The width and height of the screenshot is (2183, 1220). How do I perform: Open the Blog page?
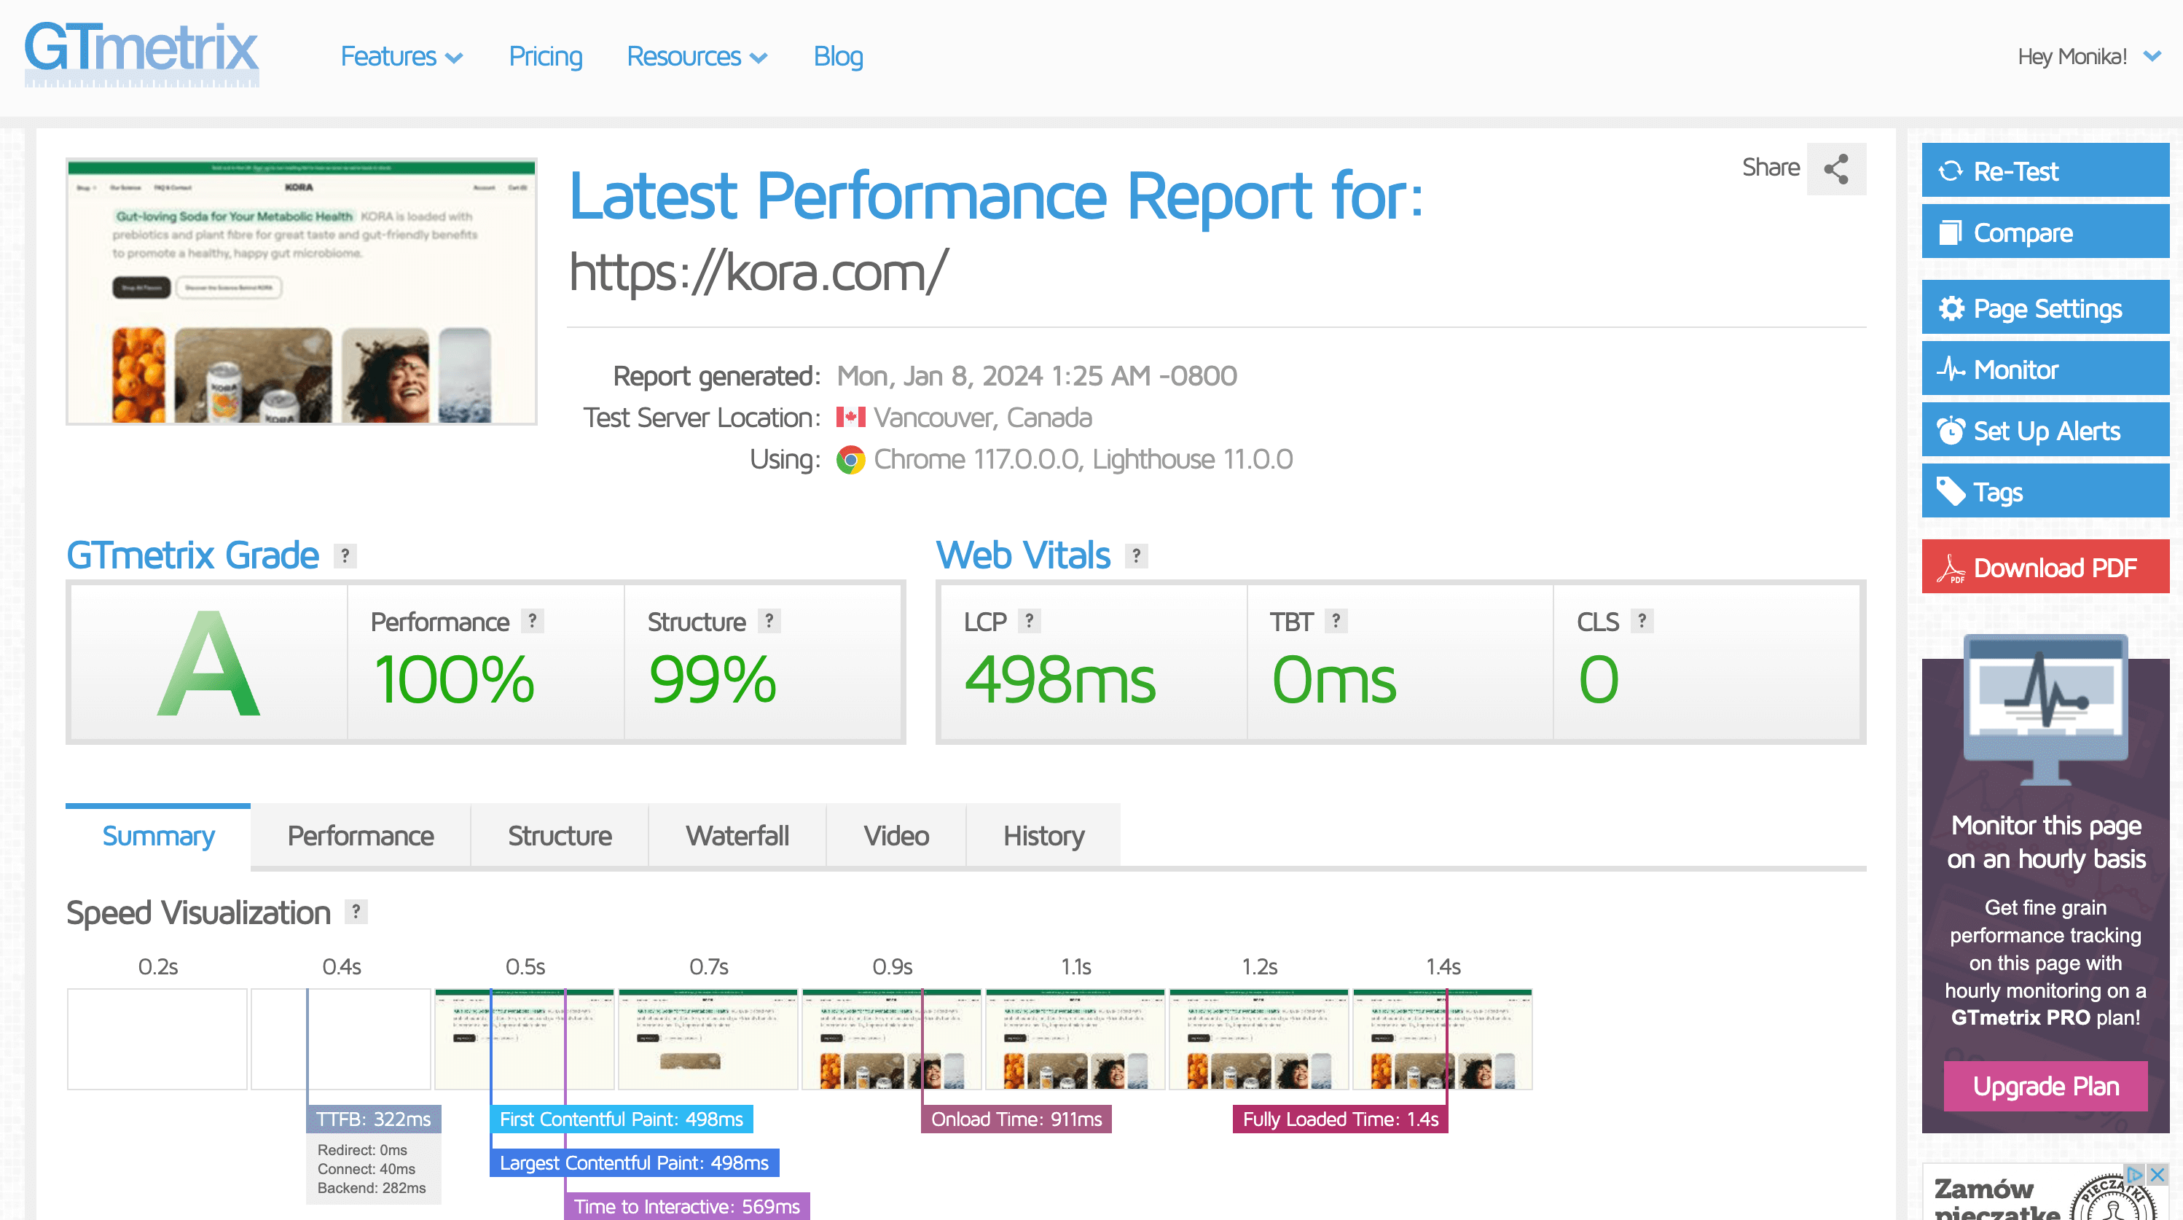[x=838, y=57]
